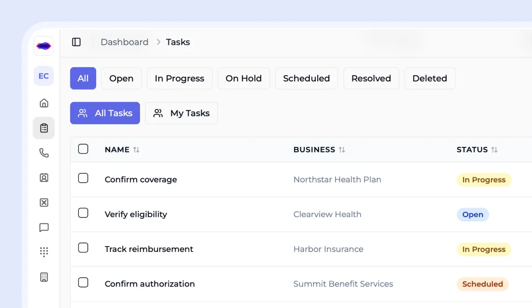Image resolution: width=532 pixels, height=308 pixels.
Task: Tick the select-all checkbox in the header
Action: [83, 149]
